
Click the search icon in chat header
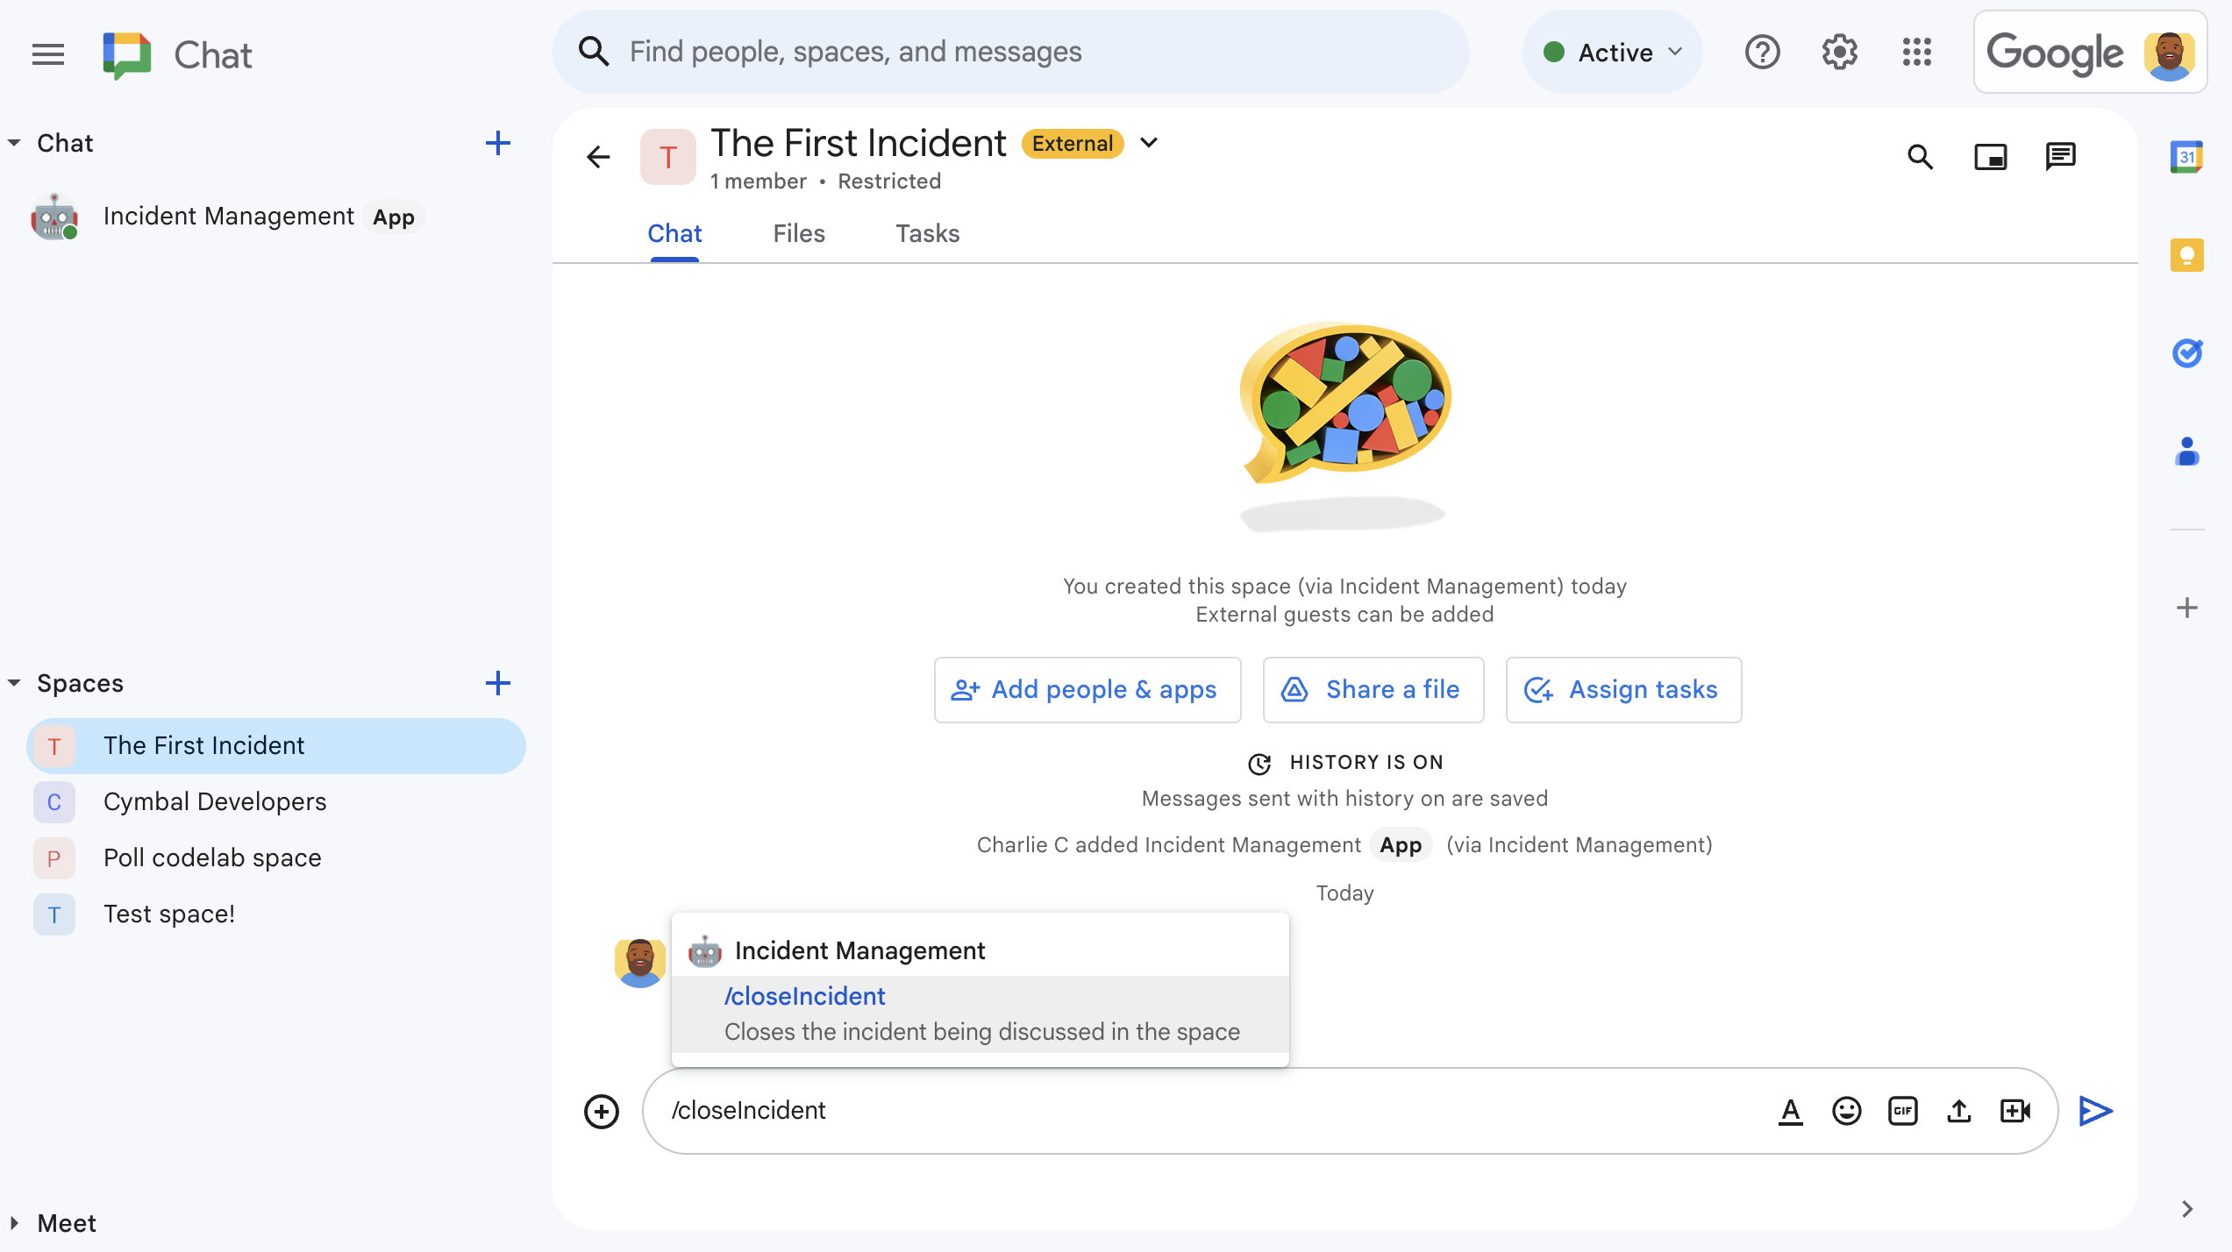click(x=1921, y=156)
